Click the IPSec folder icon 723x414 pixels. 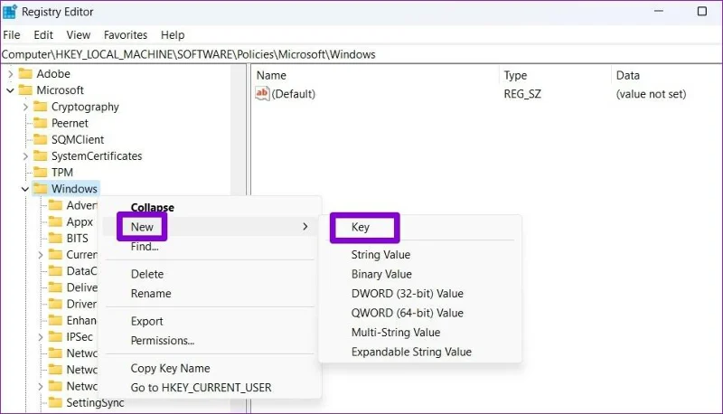point(55,336)
